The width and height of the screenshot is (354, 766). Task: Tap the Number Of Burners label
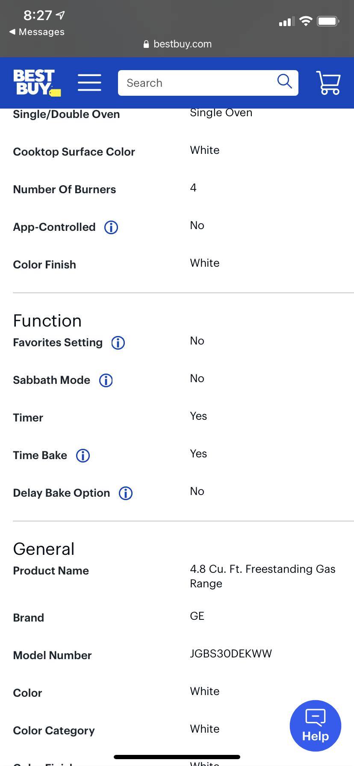click(65, 190)
